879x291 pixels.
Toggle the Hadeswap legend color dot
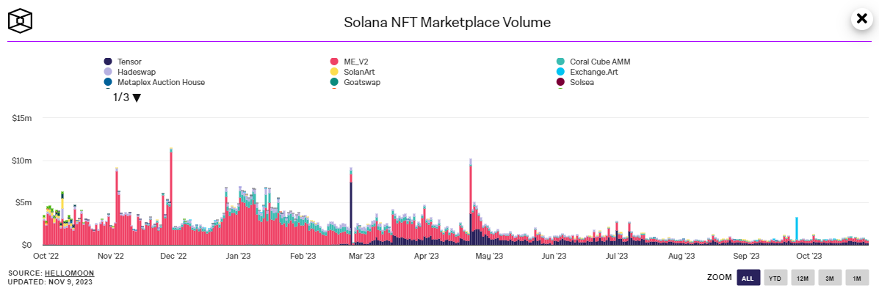coord(108,72)
